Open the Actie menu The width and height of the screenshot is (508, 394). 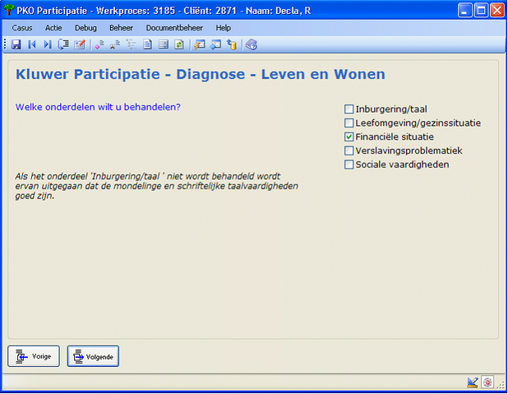53,28
